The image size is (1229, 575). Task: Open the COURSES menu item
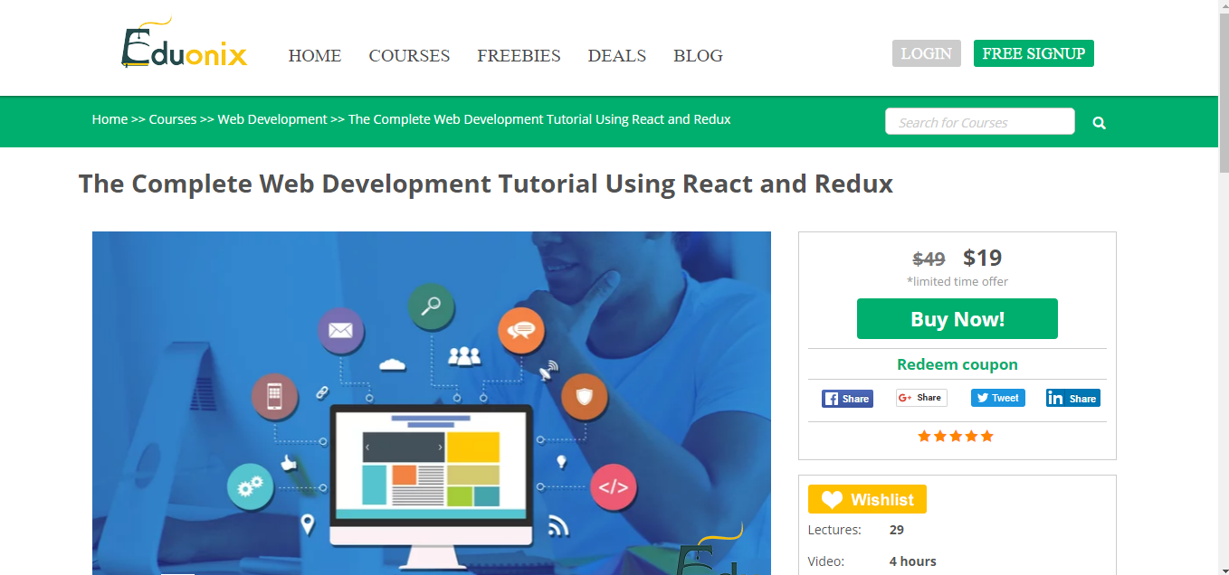tap(409, 56)
